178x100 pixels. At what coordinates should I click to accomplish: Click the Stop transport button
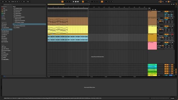coord(76,2)
